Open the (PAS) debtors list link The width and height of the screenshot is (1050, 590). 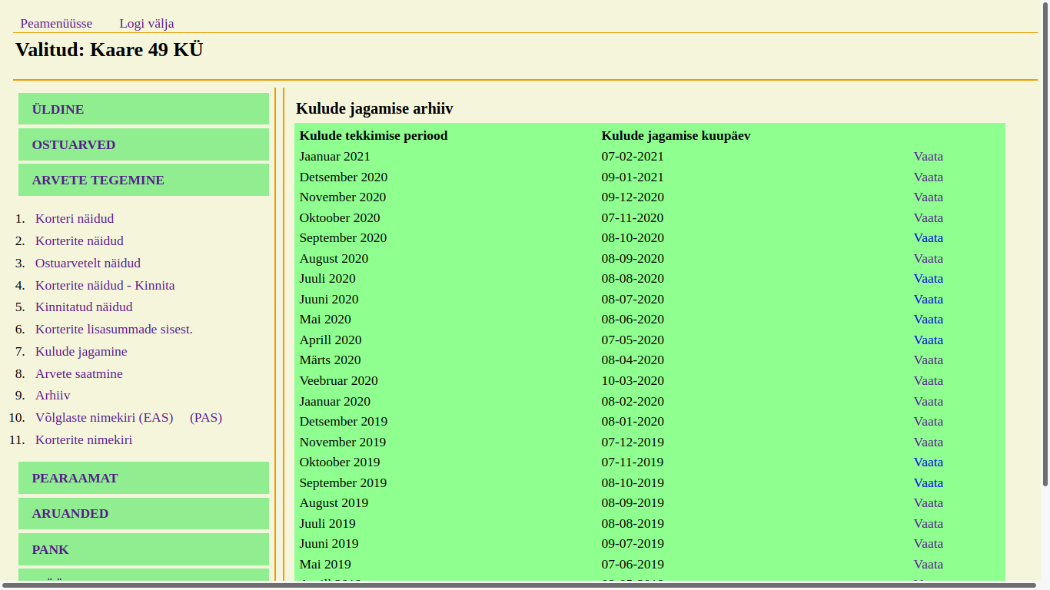coord(205,417)
